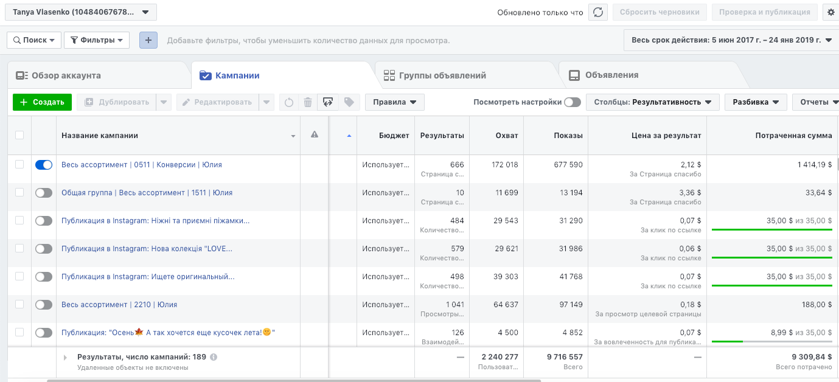Refresh data with the reload icon

click(598, 12)
